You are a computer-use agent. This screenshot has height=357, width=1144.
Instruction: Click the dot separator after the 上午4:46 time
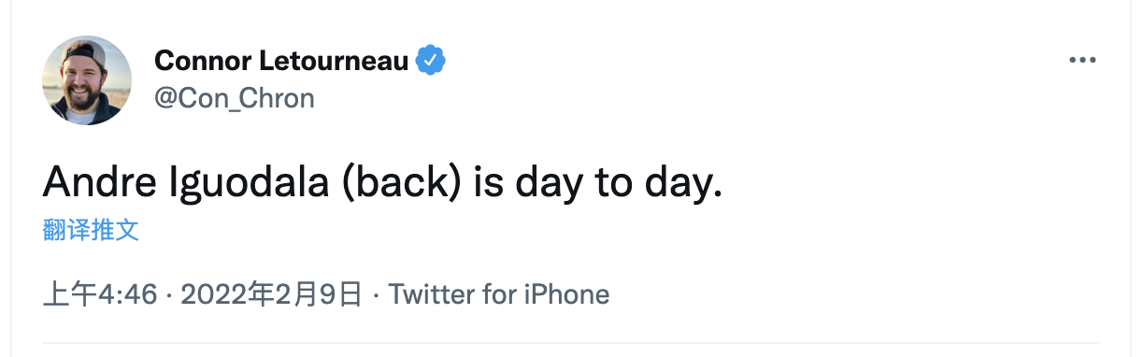pos(168,295)
